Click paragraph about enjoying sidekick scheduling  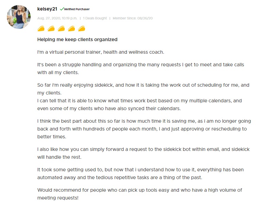click(143, 97)
